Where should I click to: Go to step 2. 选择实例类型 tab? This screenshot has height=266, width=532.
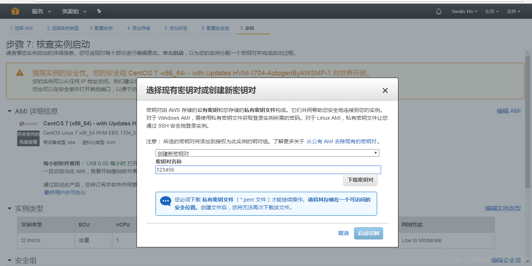[63, 28]
